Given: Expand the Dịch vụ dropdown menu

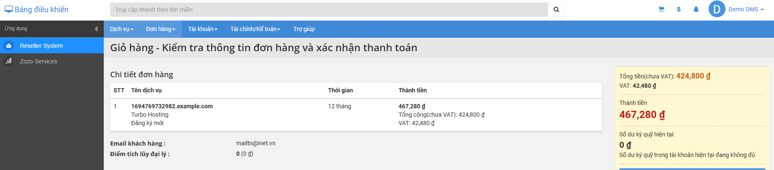Looking at the screenshot, I should (x=121, y=29).
